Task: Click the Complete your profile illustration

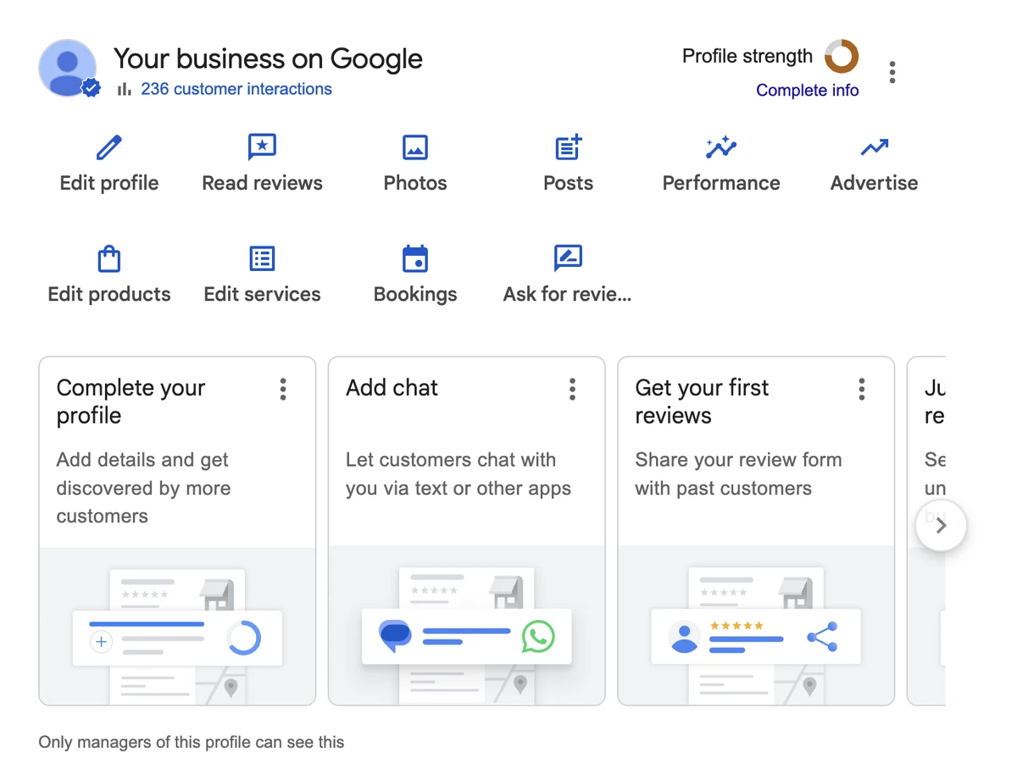Action: pyautogui.click(x=177, y=626)
